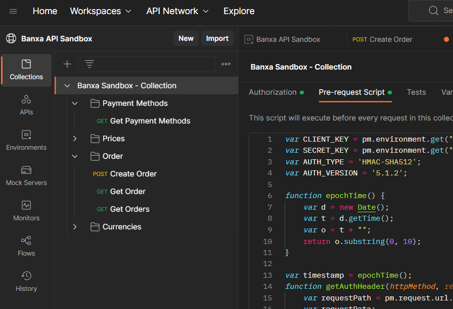Open the Collections sidebar panel
The image size is (453, 309).
pos(26,70)
